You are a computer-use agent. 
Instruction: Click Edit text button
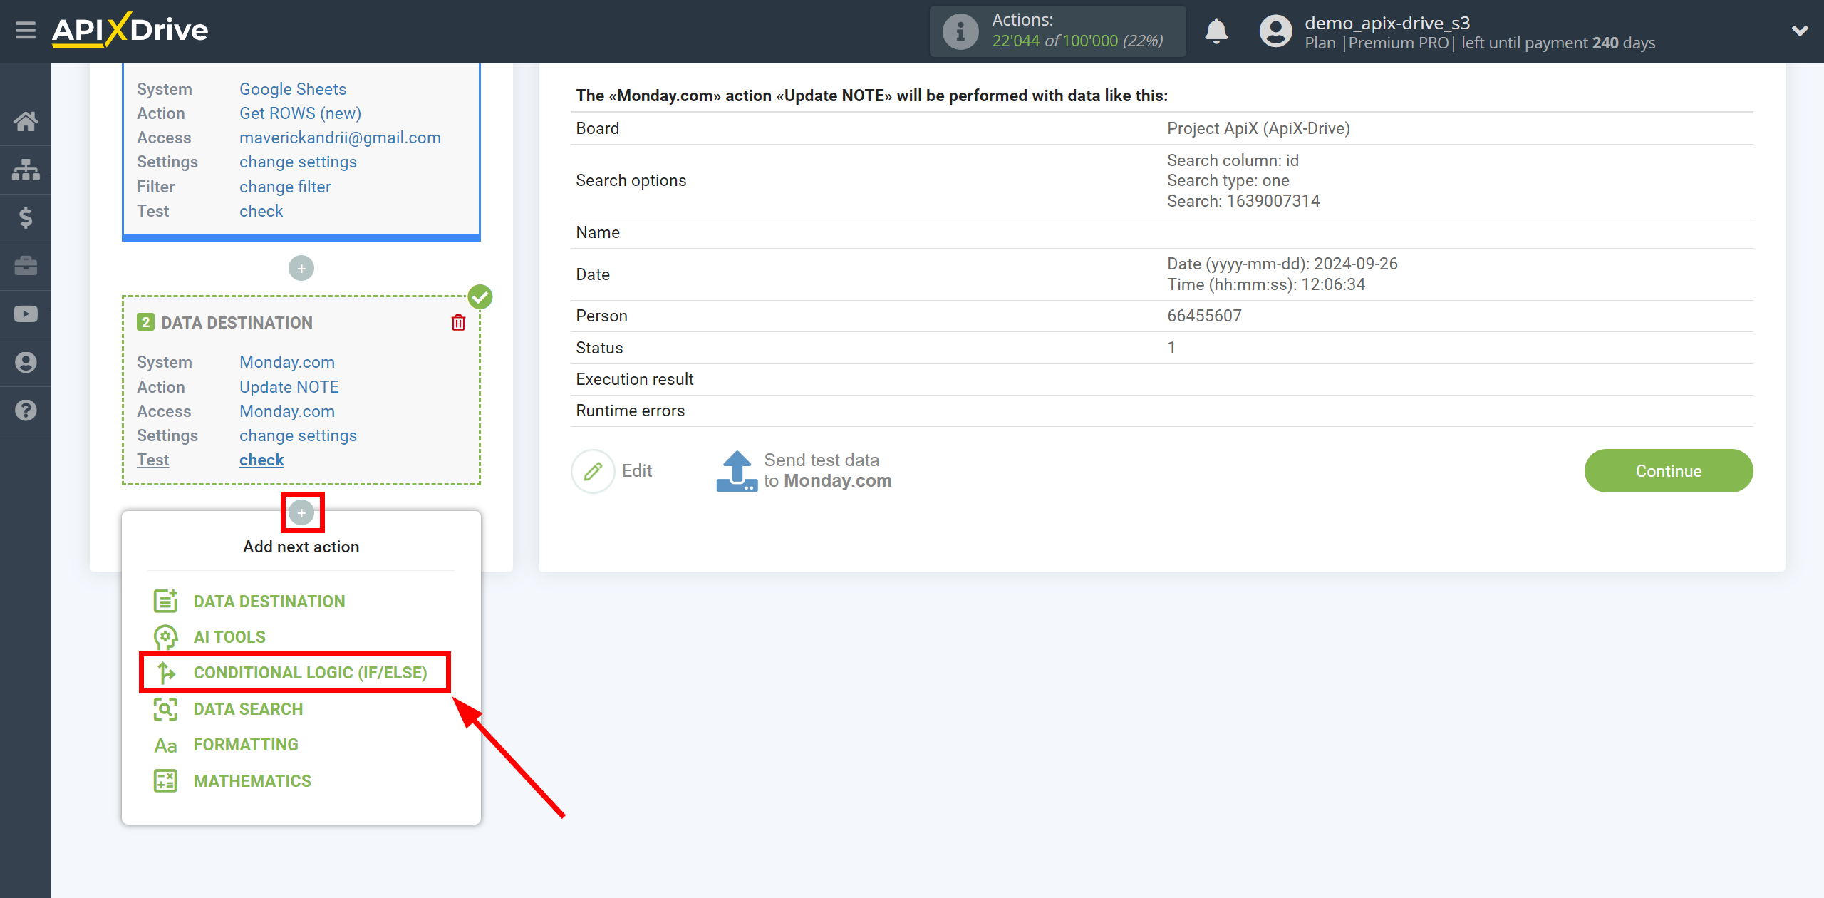(637, 471)
